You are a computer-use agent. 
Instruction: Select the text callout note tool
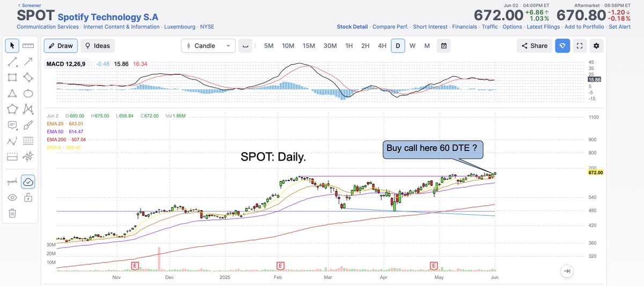(12, 125)
